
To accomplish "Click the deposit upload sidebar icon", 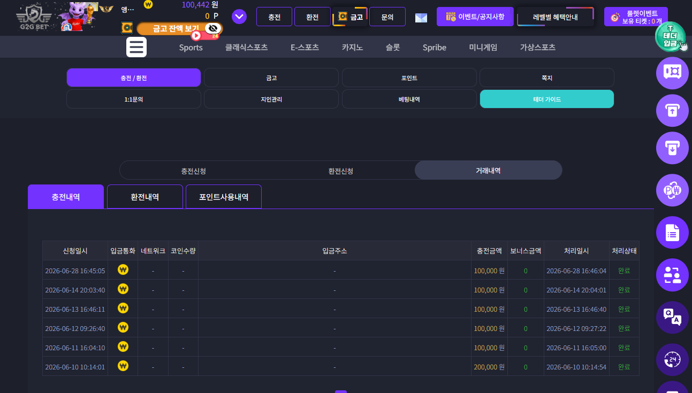I will pos(672,110).
